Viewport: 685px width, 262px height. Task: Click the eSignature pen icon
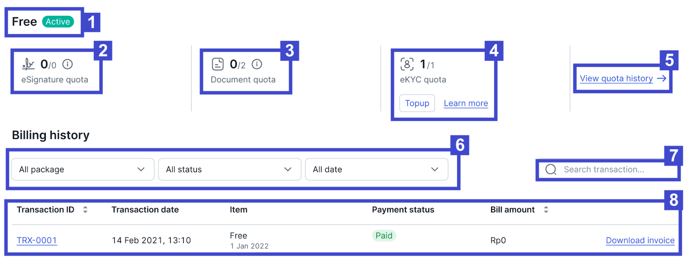[28, 64]
